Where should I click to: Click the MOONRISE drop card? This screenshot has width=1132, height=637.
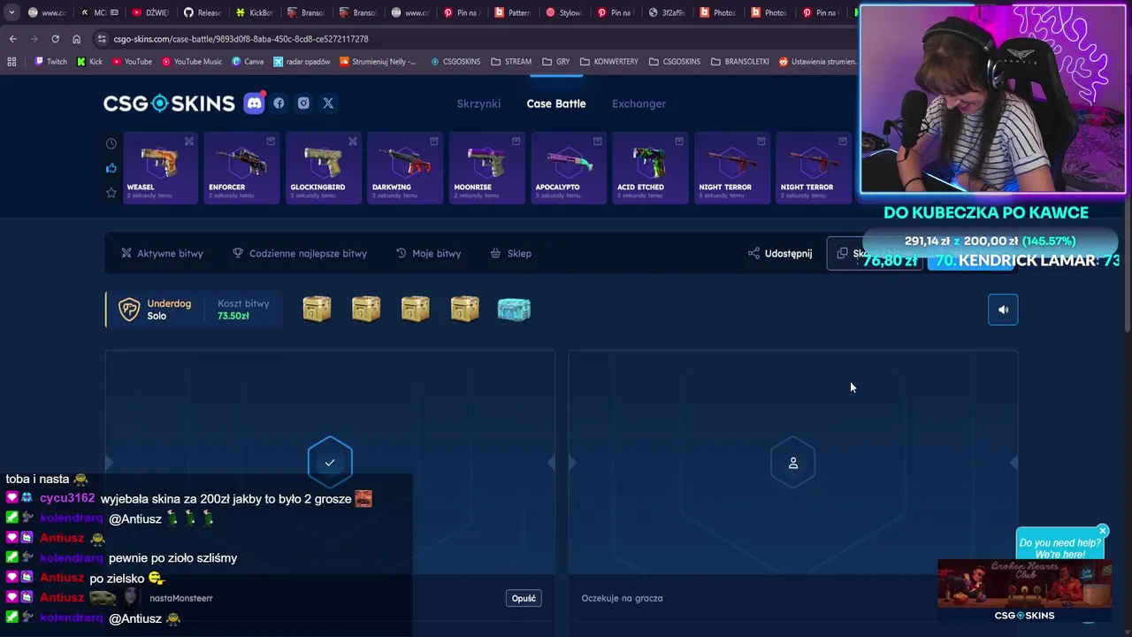[487, 167]
